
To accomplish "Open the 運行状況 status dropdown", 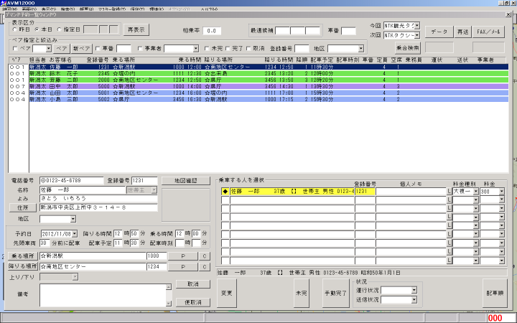I will click(414, 289).
